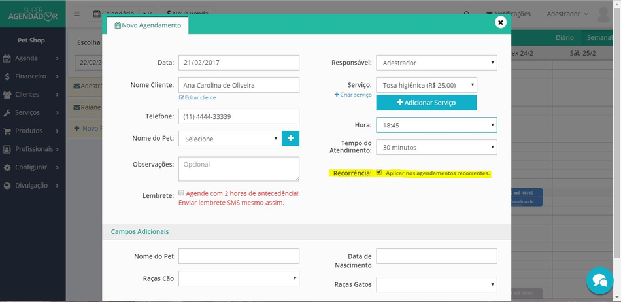Click the Pet Shop sidebar title
Screen dimensions: 621x302
31,41
